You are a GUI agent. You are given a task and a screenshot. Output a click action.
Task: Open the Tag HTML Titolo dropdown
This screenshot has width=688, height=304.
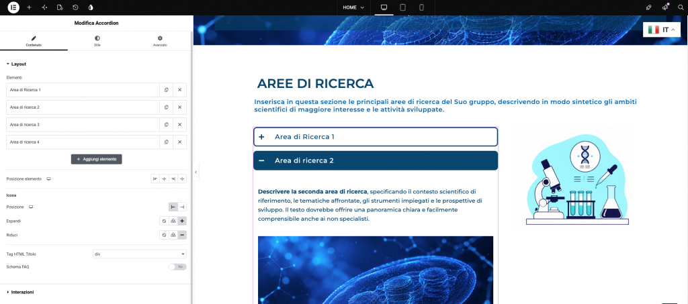coord(140,254)
